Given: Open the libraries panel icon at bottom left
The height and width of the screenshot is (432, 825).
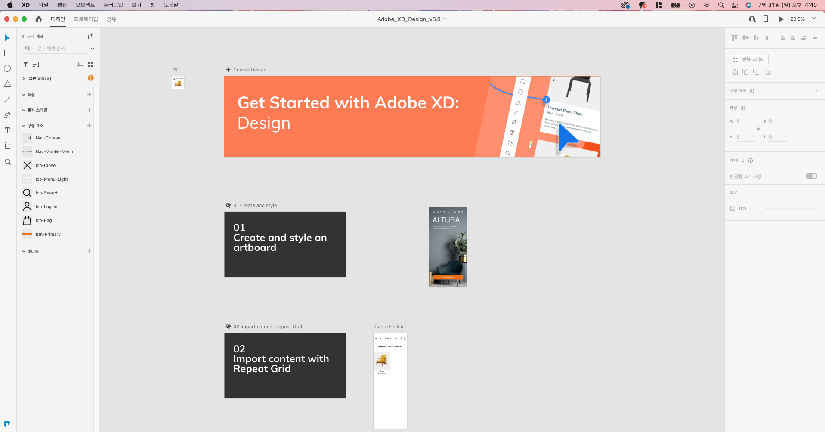Looking at the screenshot, I should coord(7,424).
